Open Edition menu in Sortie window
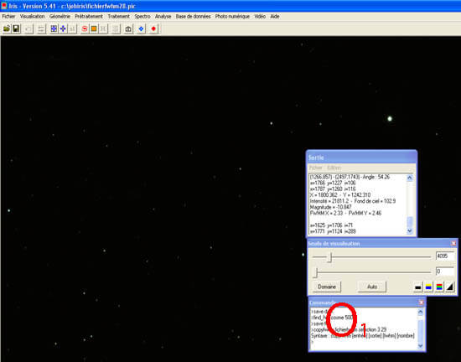Image resolution: width=461 pixels, height=362 pixels. 334,168
